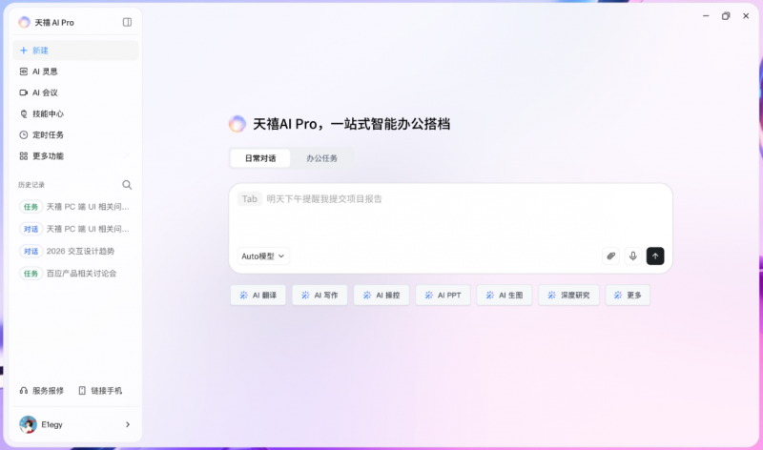Screen dimensions: 763x450
Task: Open the 更多 shortcuts chip
Action: [628, 296]
